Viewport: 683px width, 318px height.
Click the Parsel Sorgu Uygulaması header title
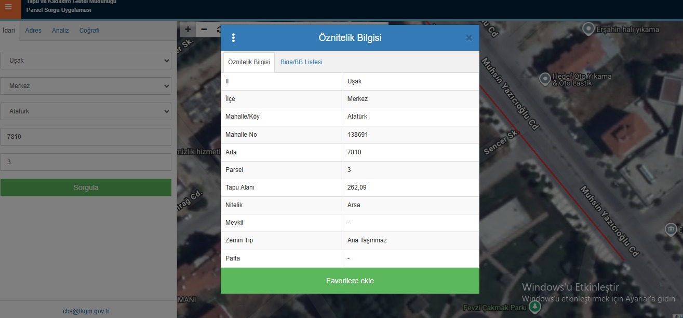(59, 10)
